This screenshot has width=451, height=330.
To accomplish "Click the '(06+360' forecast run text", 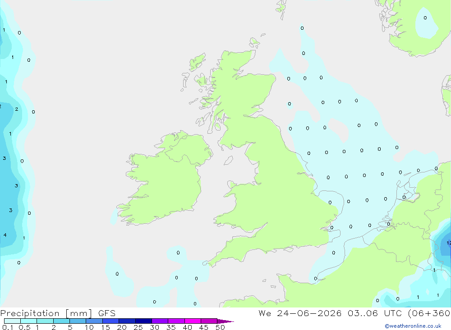I will [429, 313].
